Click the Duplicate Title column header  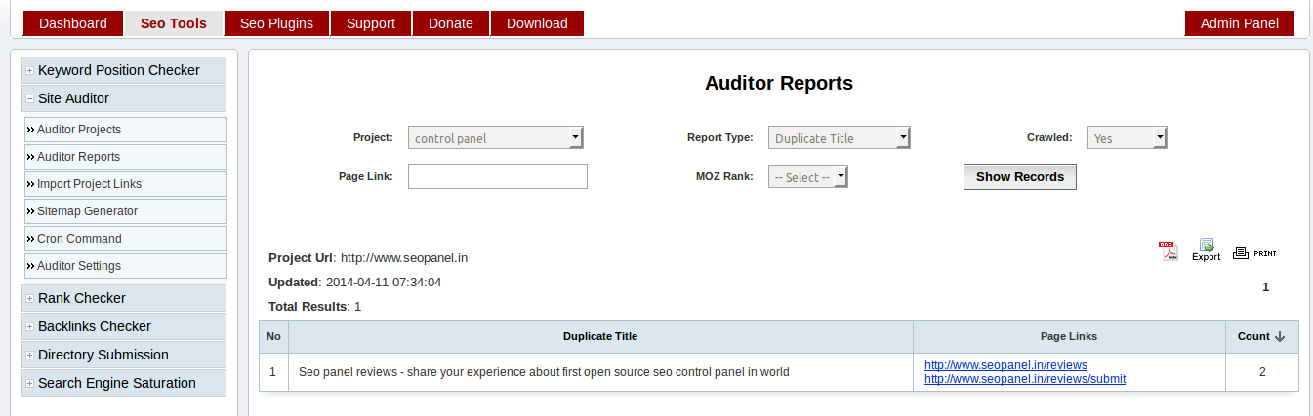pyautogui.click(x=600, y=336)
